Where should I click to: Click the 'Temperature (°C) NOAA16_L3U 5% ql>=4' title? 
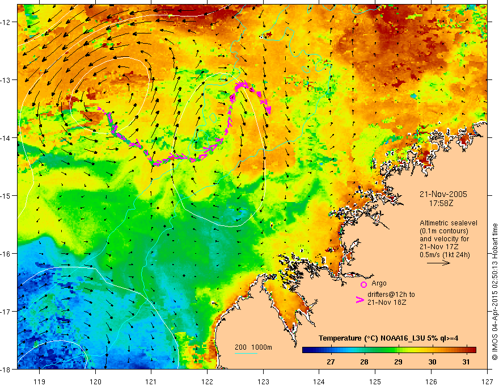click(x=388, y=338)
